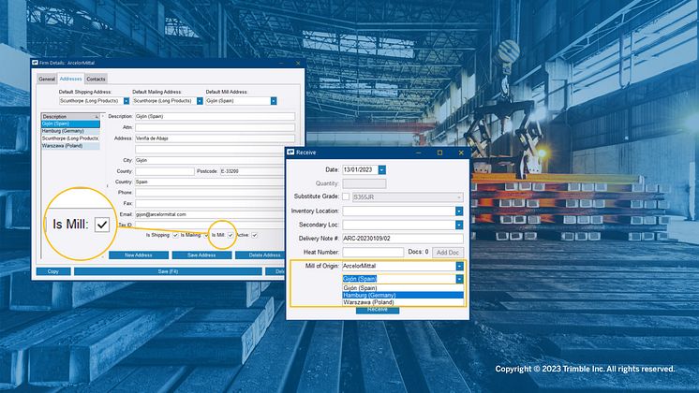
Task: Maximize the Receive window
Action: pos(439,152)
